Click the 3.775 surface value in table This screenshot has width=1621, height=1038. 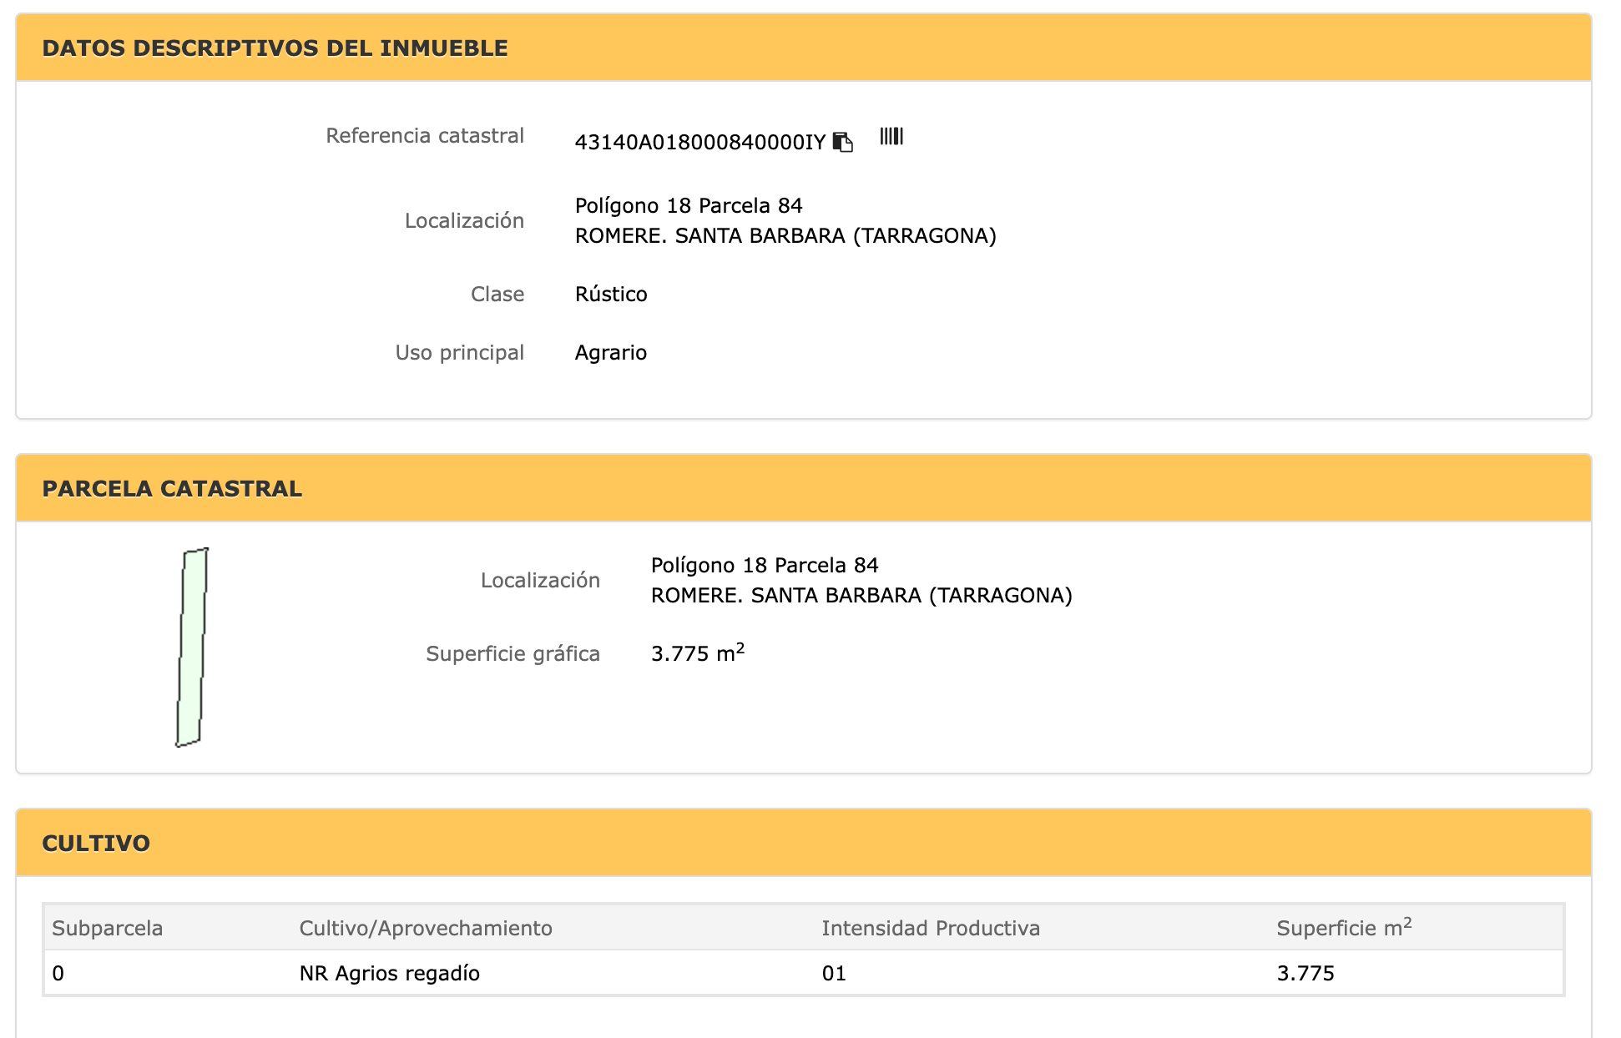click(x=1305, y=974)
